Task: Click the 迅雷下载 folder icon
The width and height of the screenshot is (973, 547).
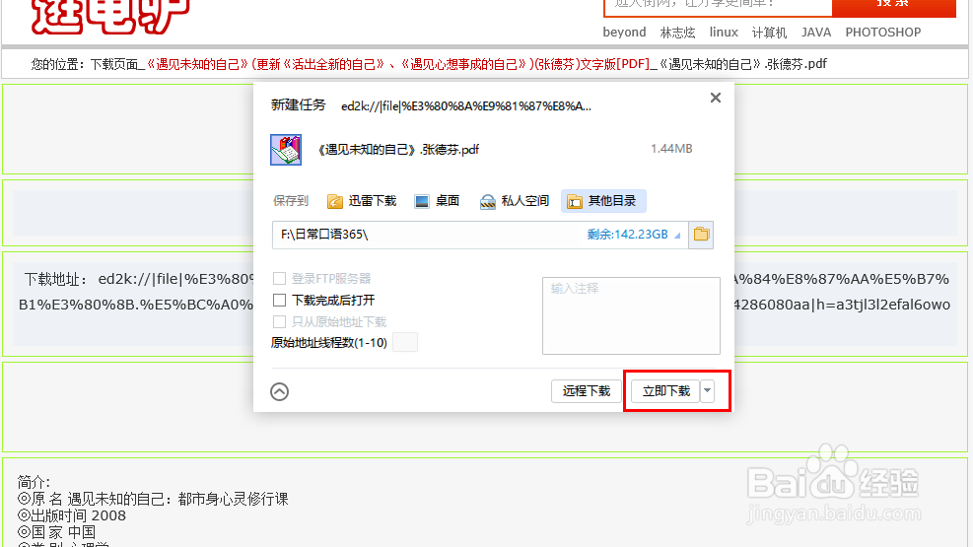Action: pyautogui.click(x=335, y=202)
